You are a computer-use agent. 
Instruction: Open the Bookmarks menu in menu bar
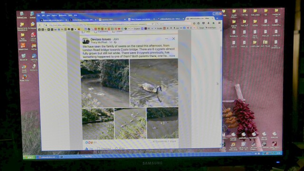tap(62, 15)
